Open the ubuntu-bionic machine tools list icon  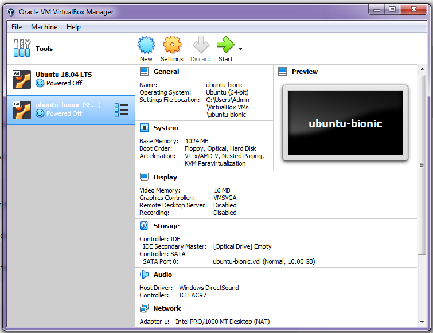pyautogui.click(x=122, y=109)
